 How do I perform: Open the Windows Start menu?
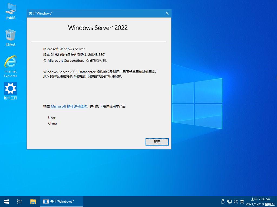coord(6,202)
